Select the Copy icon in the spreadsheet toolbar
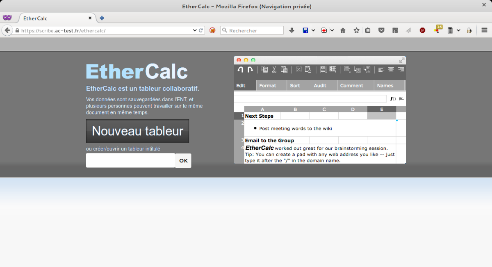The height and width of the screenshot is (267, 492). point(264,70)
